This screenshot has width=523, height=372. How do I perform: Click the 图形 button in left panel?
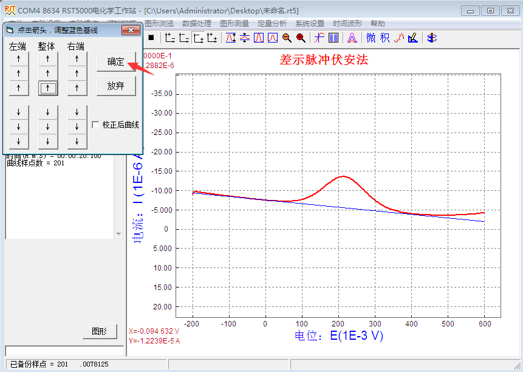[x=99, y=331]
